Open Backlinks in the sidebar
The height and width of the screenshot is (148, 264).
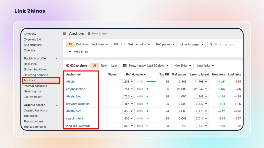[30, 64]
